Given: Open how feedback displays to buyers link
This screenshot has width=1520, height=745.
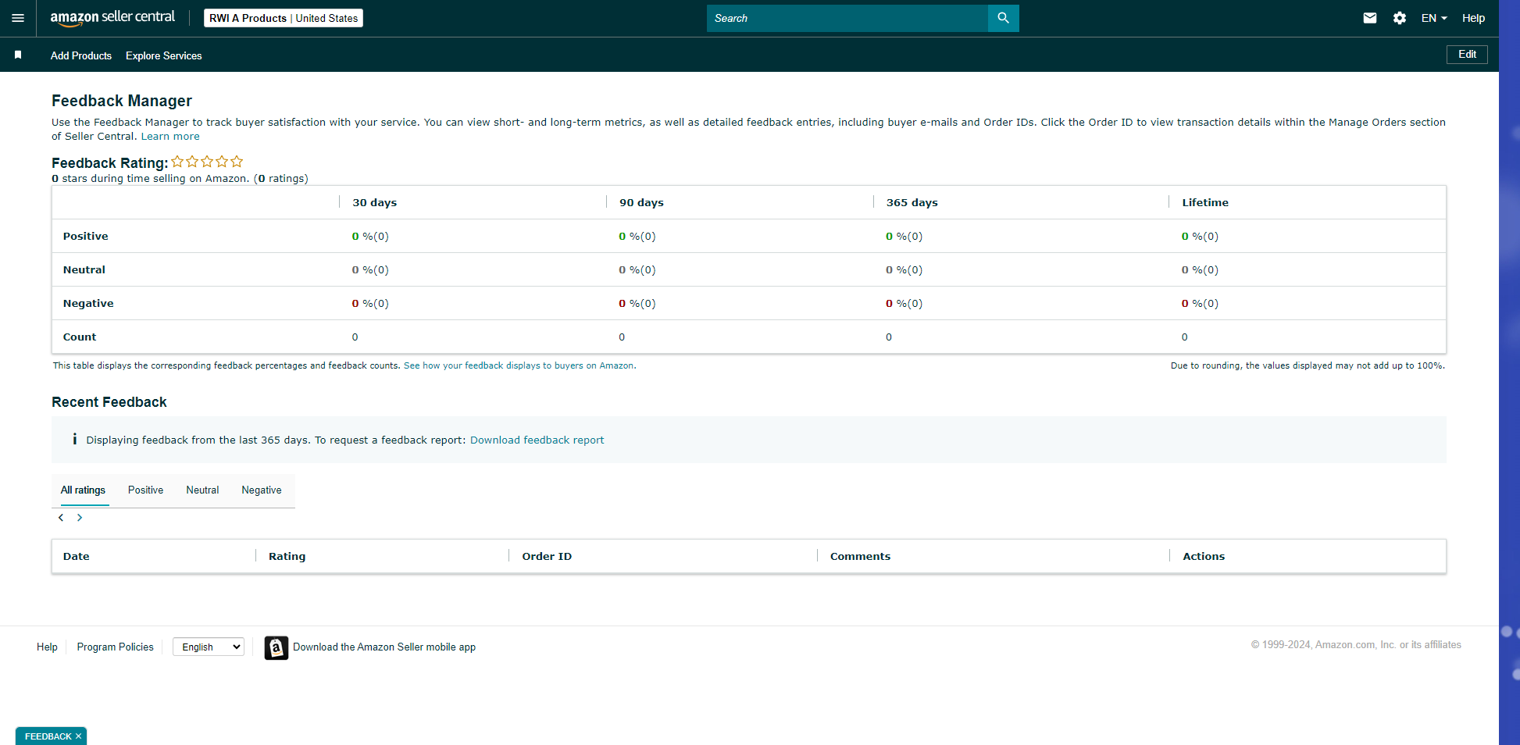Looking at the screenshot, I should pos(519,365).
